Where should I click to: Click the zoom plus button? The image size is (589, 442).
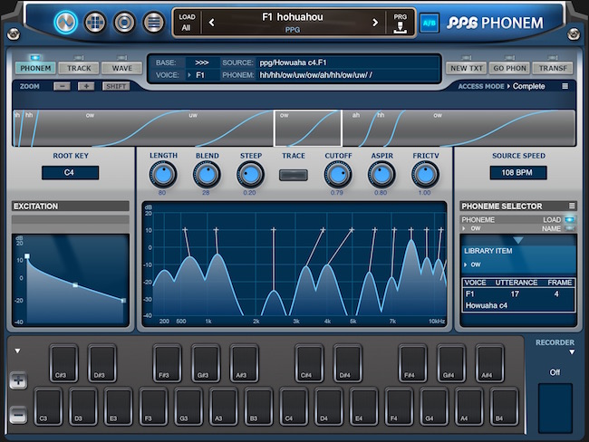coord(86,86)
